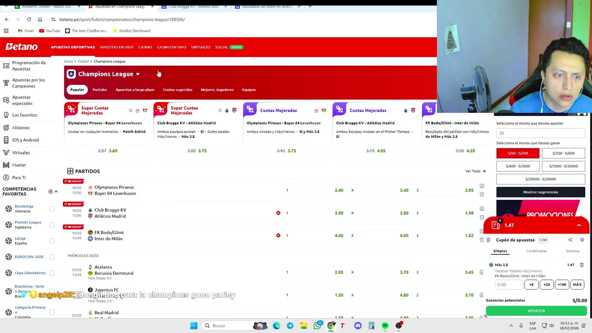The width and height of the screenshot is (592, 333).
Task: Open the YouTube bookmark
Action: click(x=49, y=31)
